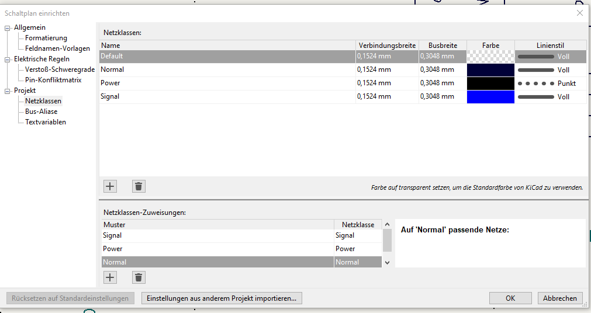Open line style dropdown for Signal class
This screenshot has width=591, height=313.
(551, 97)
